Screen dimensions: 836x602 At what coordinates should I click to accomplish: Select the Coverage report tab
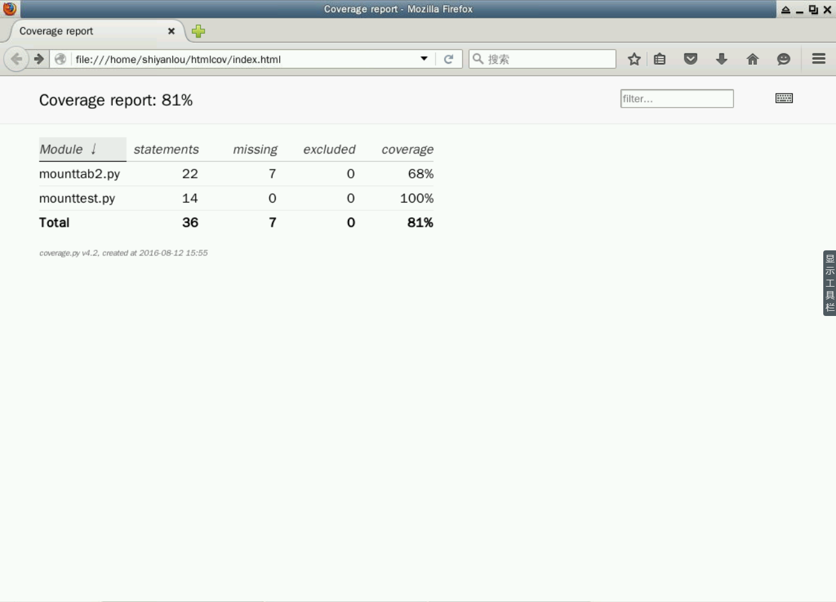coord(89,31)
